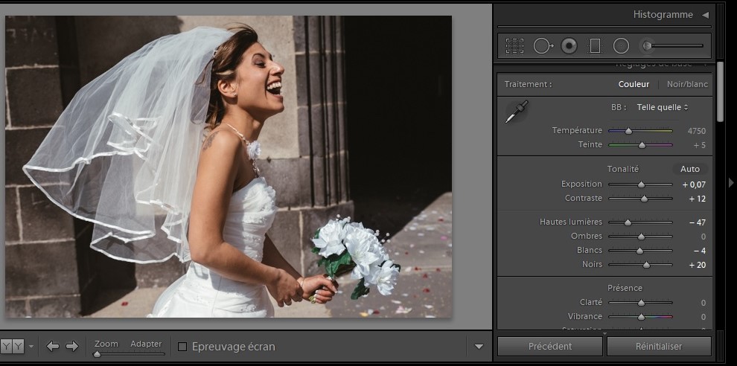
Task: Click the Température value 4750
Action: (x=697, y=131)
